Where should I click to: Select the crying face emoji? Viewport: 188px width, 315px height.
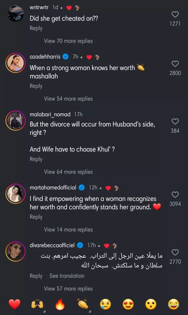tap(105, 304)
